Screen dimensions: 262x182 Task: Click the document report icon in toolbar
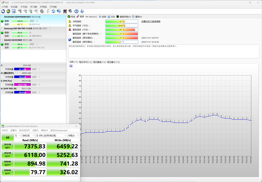[x=48, y=11]
